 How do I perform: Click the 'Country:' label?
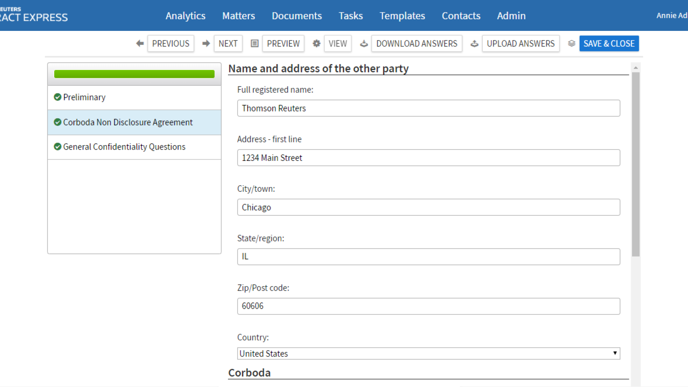[x=253, y=337]
